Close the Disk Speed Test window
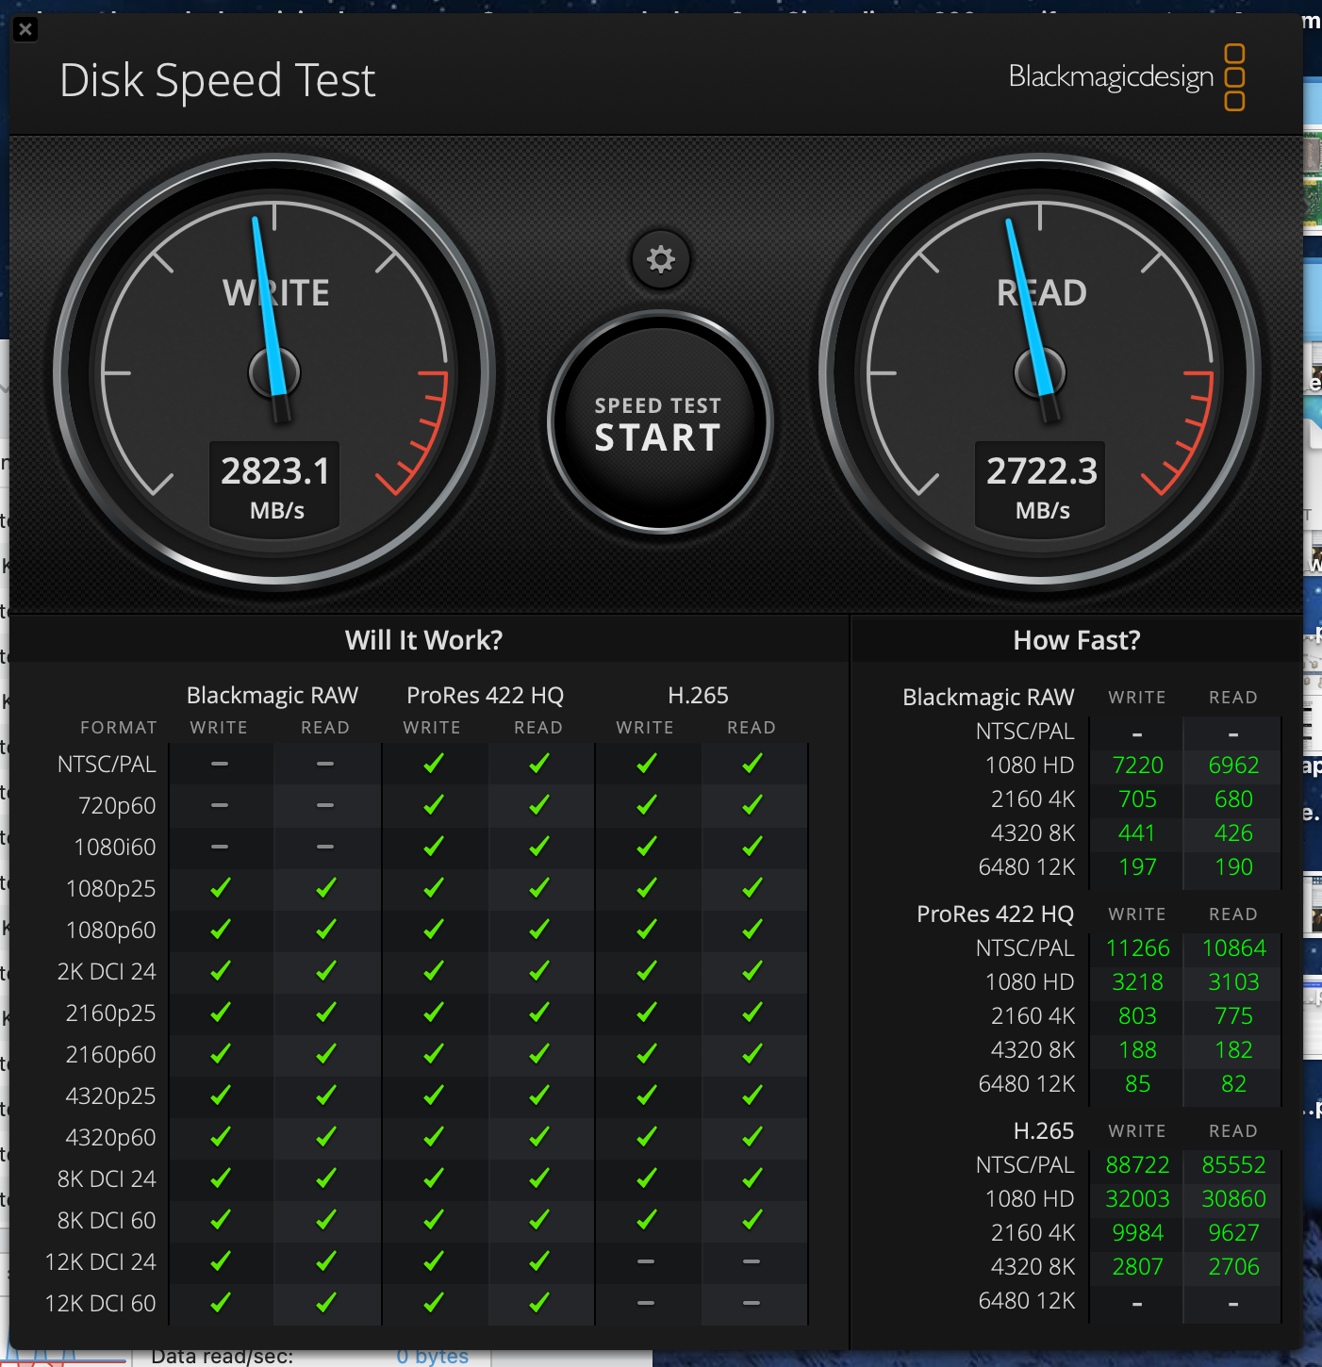The height and width of the screenshot is (1367, 1322). (26, 29)
